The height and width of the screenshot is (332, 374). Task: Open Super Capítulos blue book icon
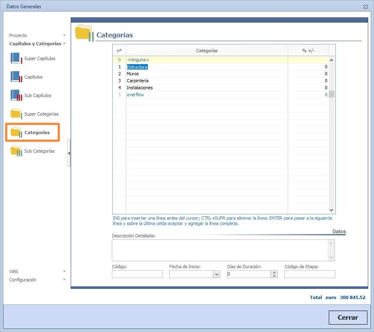[x=16, y=58]
